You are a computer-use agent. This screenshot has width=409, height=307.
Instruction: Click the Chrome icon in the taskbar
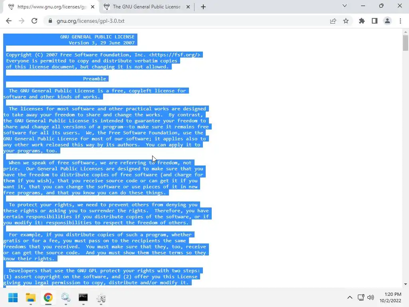[x=48, y=297]
